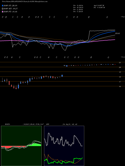The width and height of the screenshot is (125, 166).
Task: Click the ADX panel title label
Action: point(47,124)
